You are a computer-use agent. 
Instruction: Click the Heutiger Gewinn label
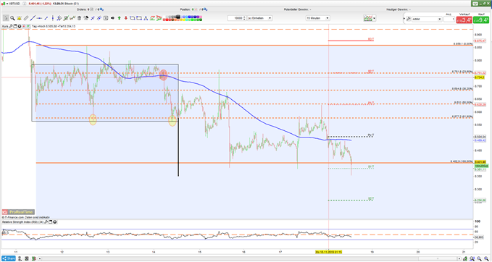click(397, 9)
